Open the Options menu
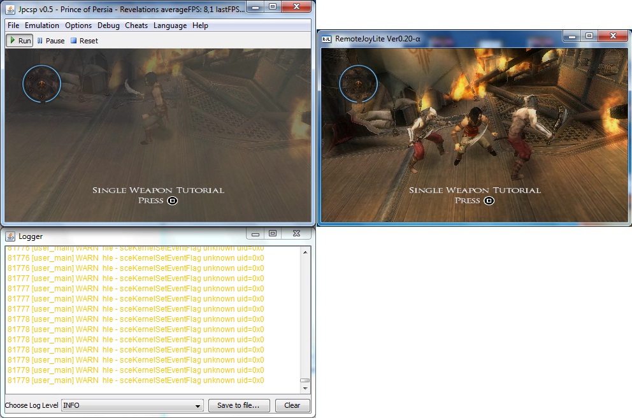632x418 pixels. pos(78,25)
